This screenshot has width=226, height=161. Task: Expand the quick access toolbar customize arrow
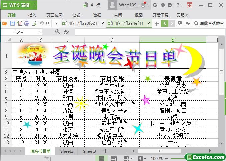[57, 23]
